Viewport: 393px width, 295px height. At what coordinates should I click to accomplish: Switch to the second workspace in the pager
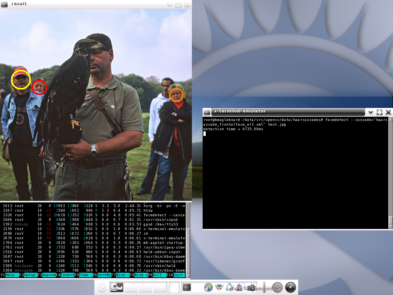131,287
